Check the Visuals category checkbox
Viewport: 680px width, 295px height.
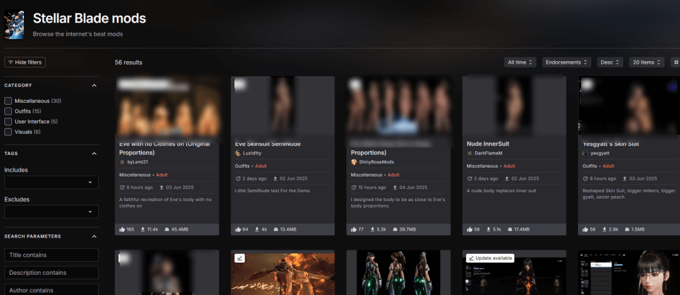(8, 132)
